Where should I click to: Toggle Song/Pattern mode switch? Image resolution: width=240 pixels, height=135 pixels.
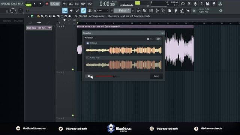pos(28,4)
